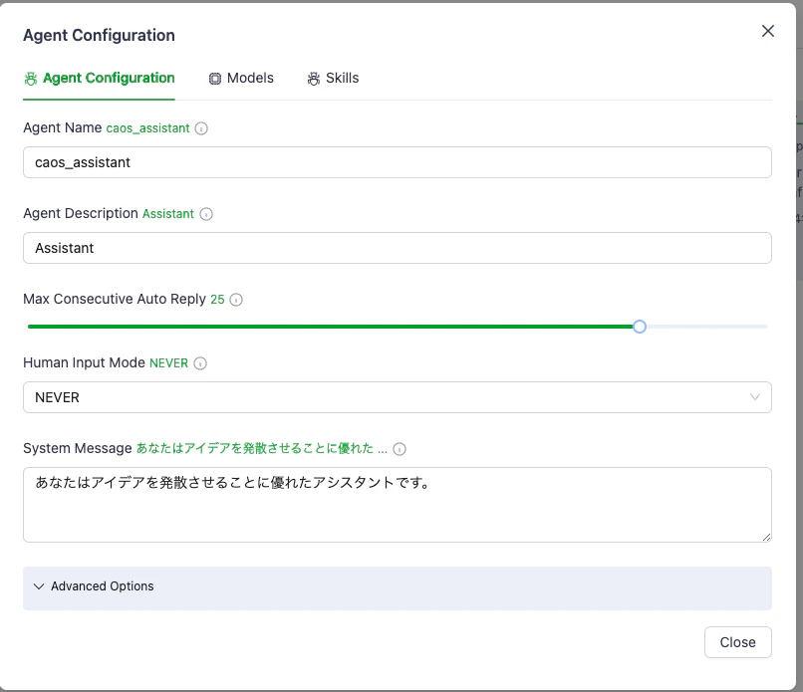Open the Human Input Mode NEVER dropdown

(x=397, y=397)
